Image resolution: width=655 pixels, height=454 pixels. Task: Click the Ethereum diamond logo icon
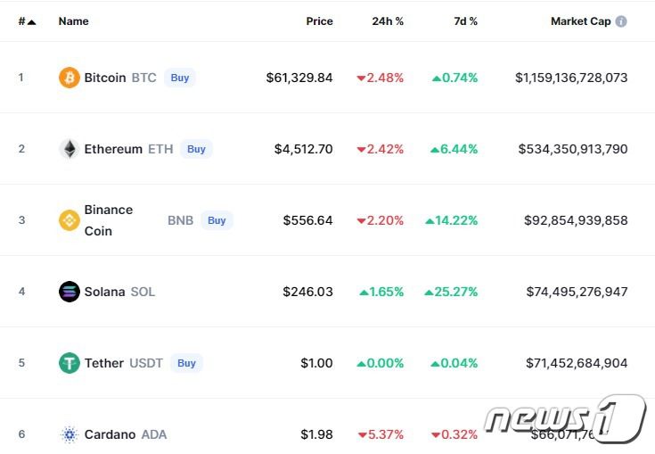click(69, 149)
